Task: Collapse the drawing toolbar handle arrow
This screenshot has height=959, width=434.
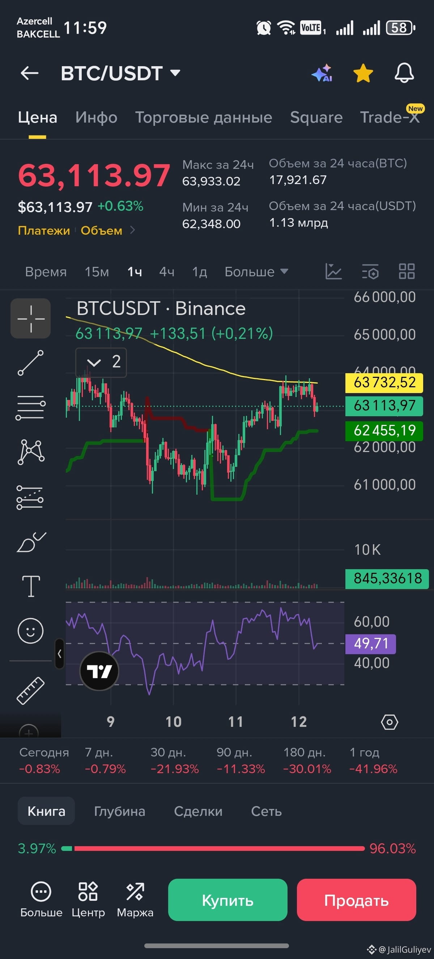Action: [x=59, y=654]
